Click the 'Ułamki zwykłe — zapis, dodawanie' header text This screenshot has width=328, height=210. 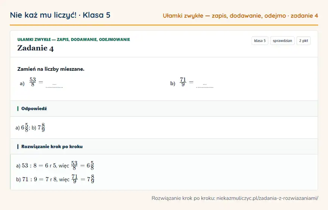coord(240,16)
